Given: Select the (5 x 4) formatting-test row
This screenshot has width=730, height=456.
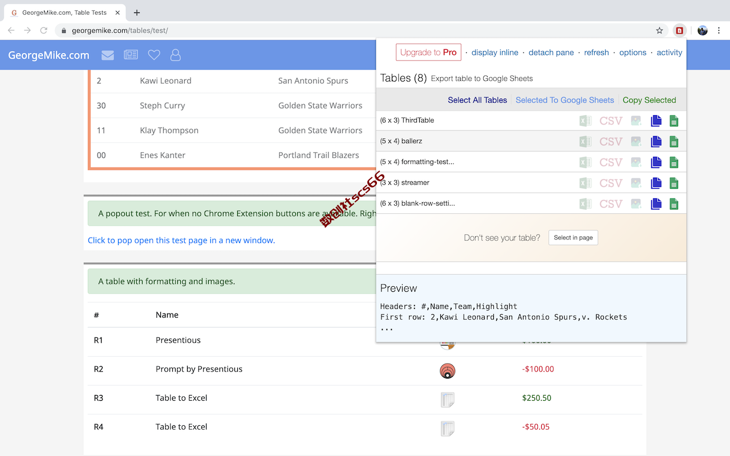Looking at the screenshot, I should pyautogui.click(x=531, y=162).
